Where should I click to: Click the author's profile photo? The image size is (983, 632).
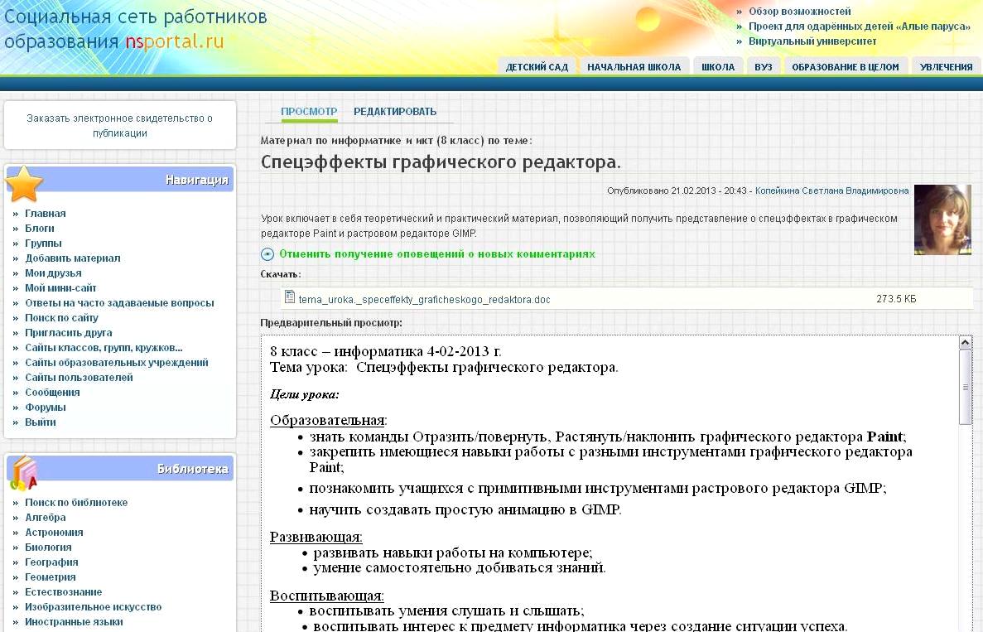click(x=942, y=220)
